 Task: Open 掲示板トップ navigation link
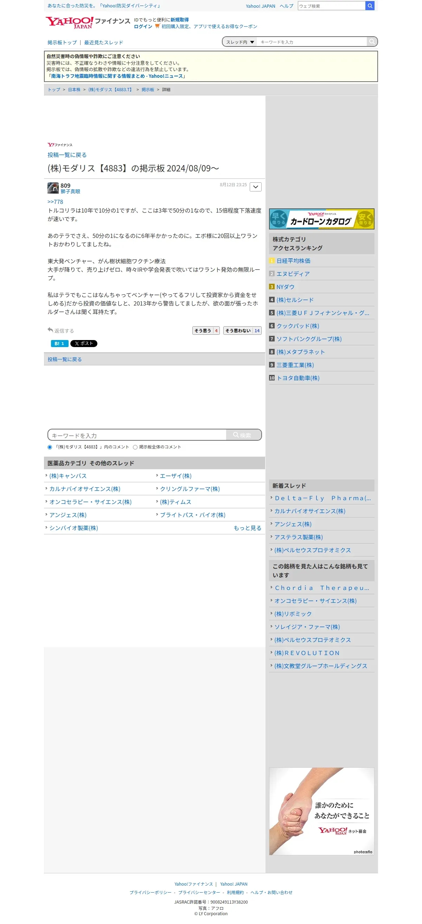pos(62,42)
